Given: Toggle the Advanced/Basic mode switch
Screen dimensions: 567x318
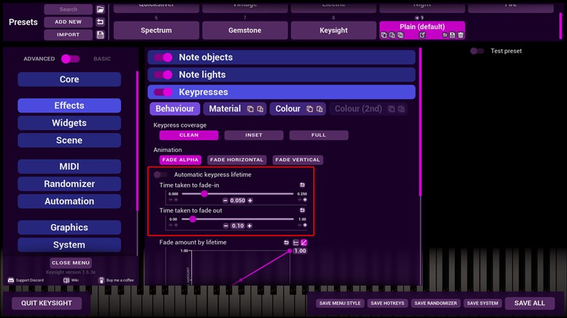Looking at the screenshot, I should click(70, 59).
